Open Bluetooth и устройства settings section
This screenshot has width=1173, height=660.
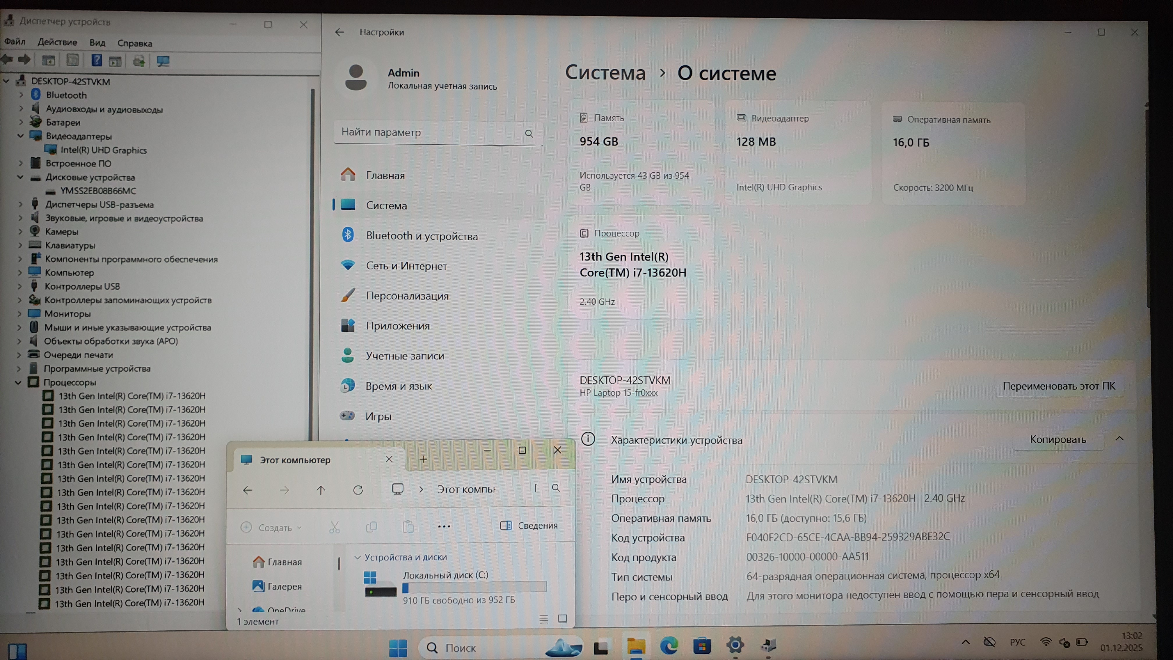[422, 236]
